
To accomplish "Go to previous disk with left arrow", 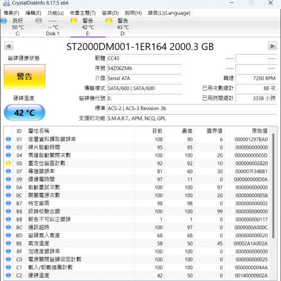I will pos(9,46).
